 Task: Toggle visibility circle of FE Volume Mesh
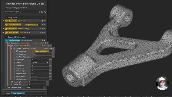(45, 40)
